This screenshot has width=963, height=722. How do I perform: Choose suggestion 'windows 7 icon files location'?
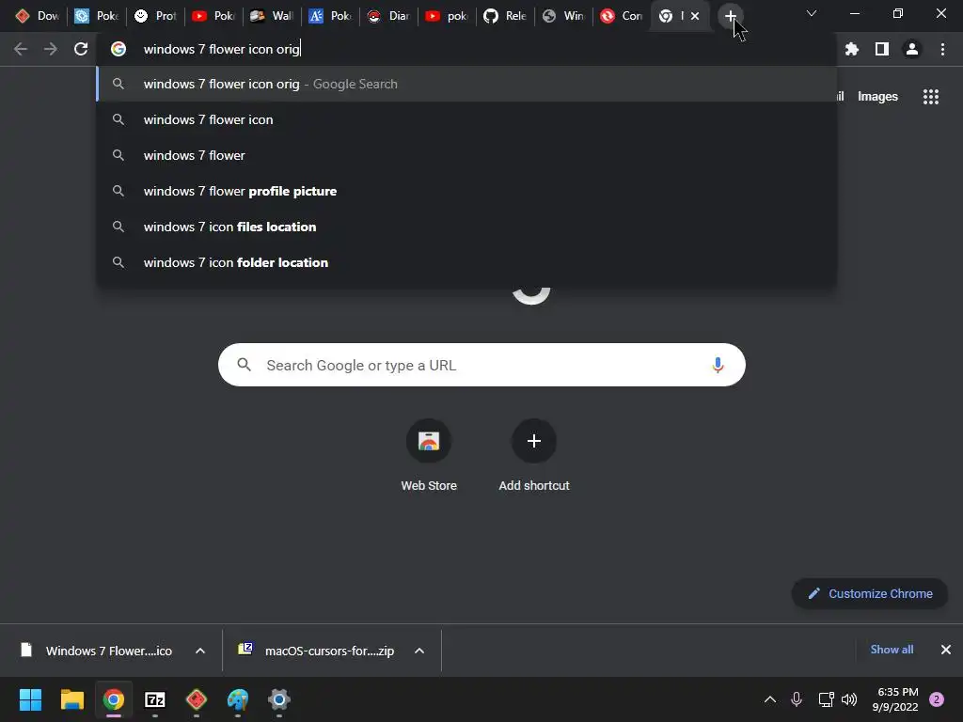click(466, 227)
